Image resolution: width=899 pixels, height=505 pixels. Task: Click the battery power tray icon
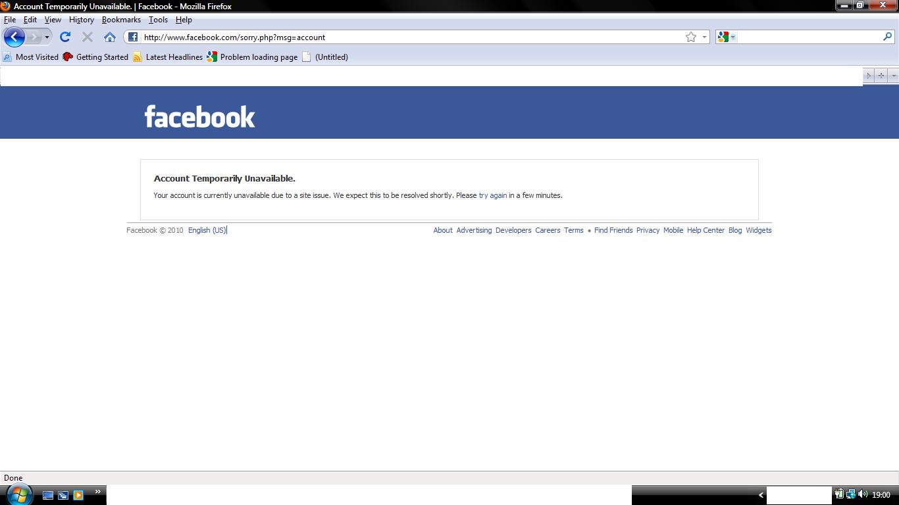point(839,494)
